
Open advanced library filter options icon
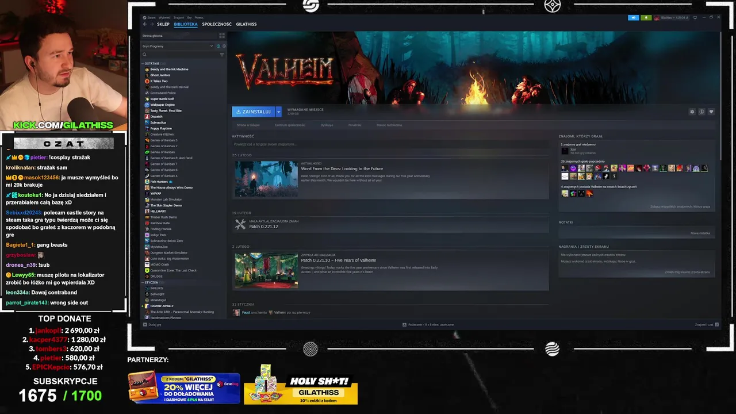pyautogui.click(x=222, y=55)
